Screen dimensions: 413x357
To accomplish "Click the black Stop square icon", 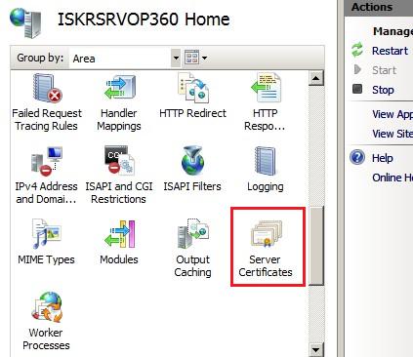I will tap(357, 89).
